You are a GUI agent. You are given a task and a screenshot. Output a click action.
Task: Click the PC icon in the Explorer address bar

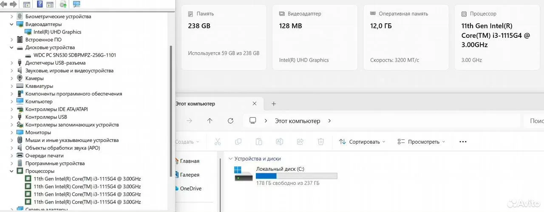pyautogui.click(x=253, y=121)
